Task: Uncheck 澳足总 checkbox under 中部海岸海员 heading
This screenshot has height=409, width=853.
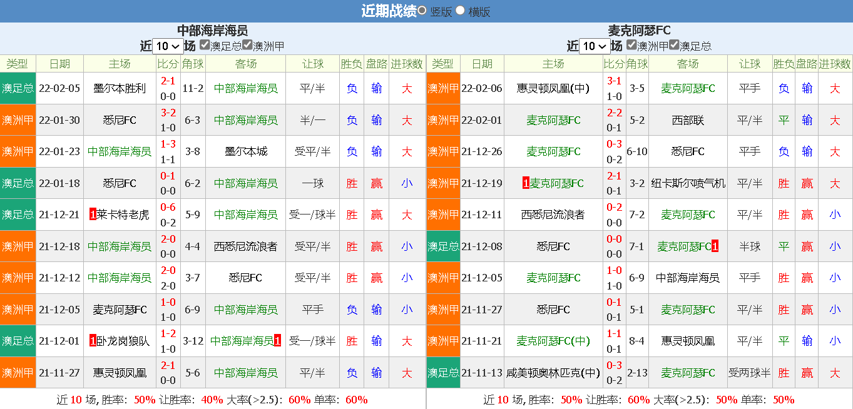Action: 205,44
